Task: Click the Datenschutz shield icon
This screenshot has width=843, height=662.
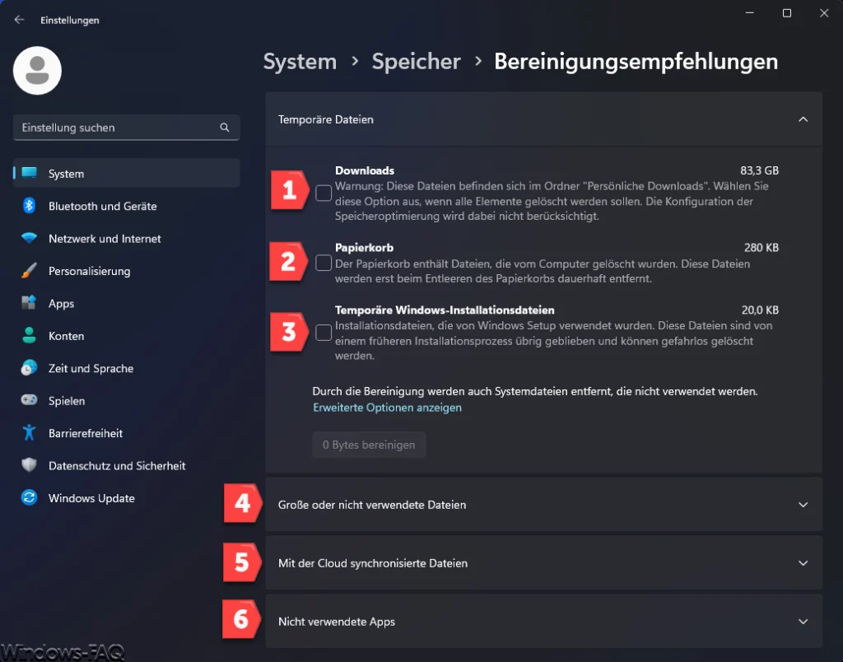Action: (29, 465)
